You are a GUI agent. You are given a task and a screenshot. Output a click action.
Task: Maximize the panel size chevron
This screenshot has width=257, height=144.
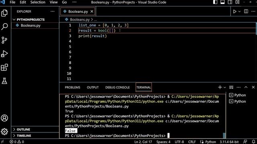click(x=246, y=87)
